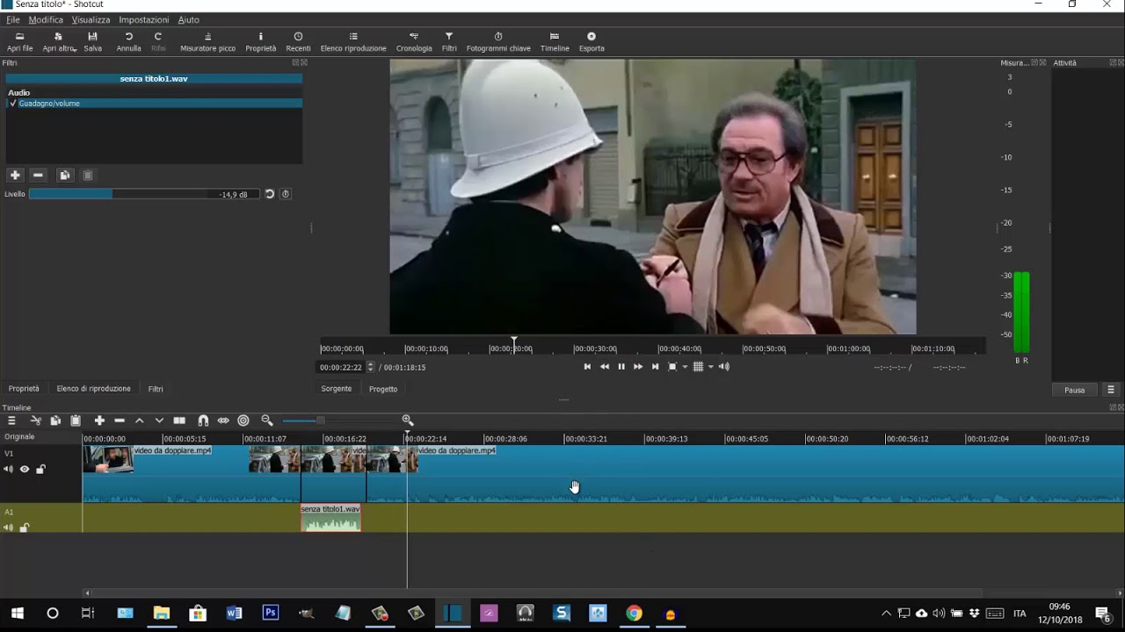The width and height of the screenshot is (1125, 632).
Task: Click the Apri file toolbar button
Action: pos(19,42)
